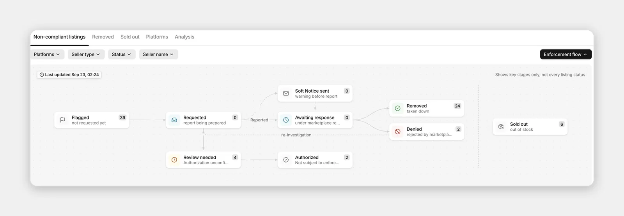
Task: Open the Seller name filter dropdown
Action: pyautogui.click(x=158, y=54)
